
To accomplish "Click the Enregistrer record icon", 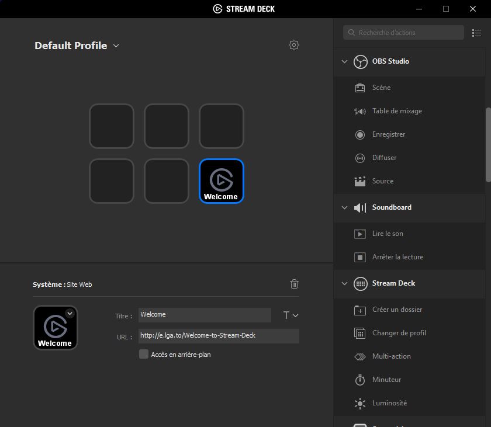I will 360,134.
